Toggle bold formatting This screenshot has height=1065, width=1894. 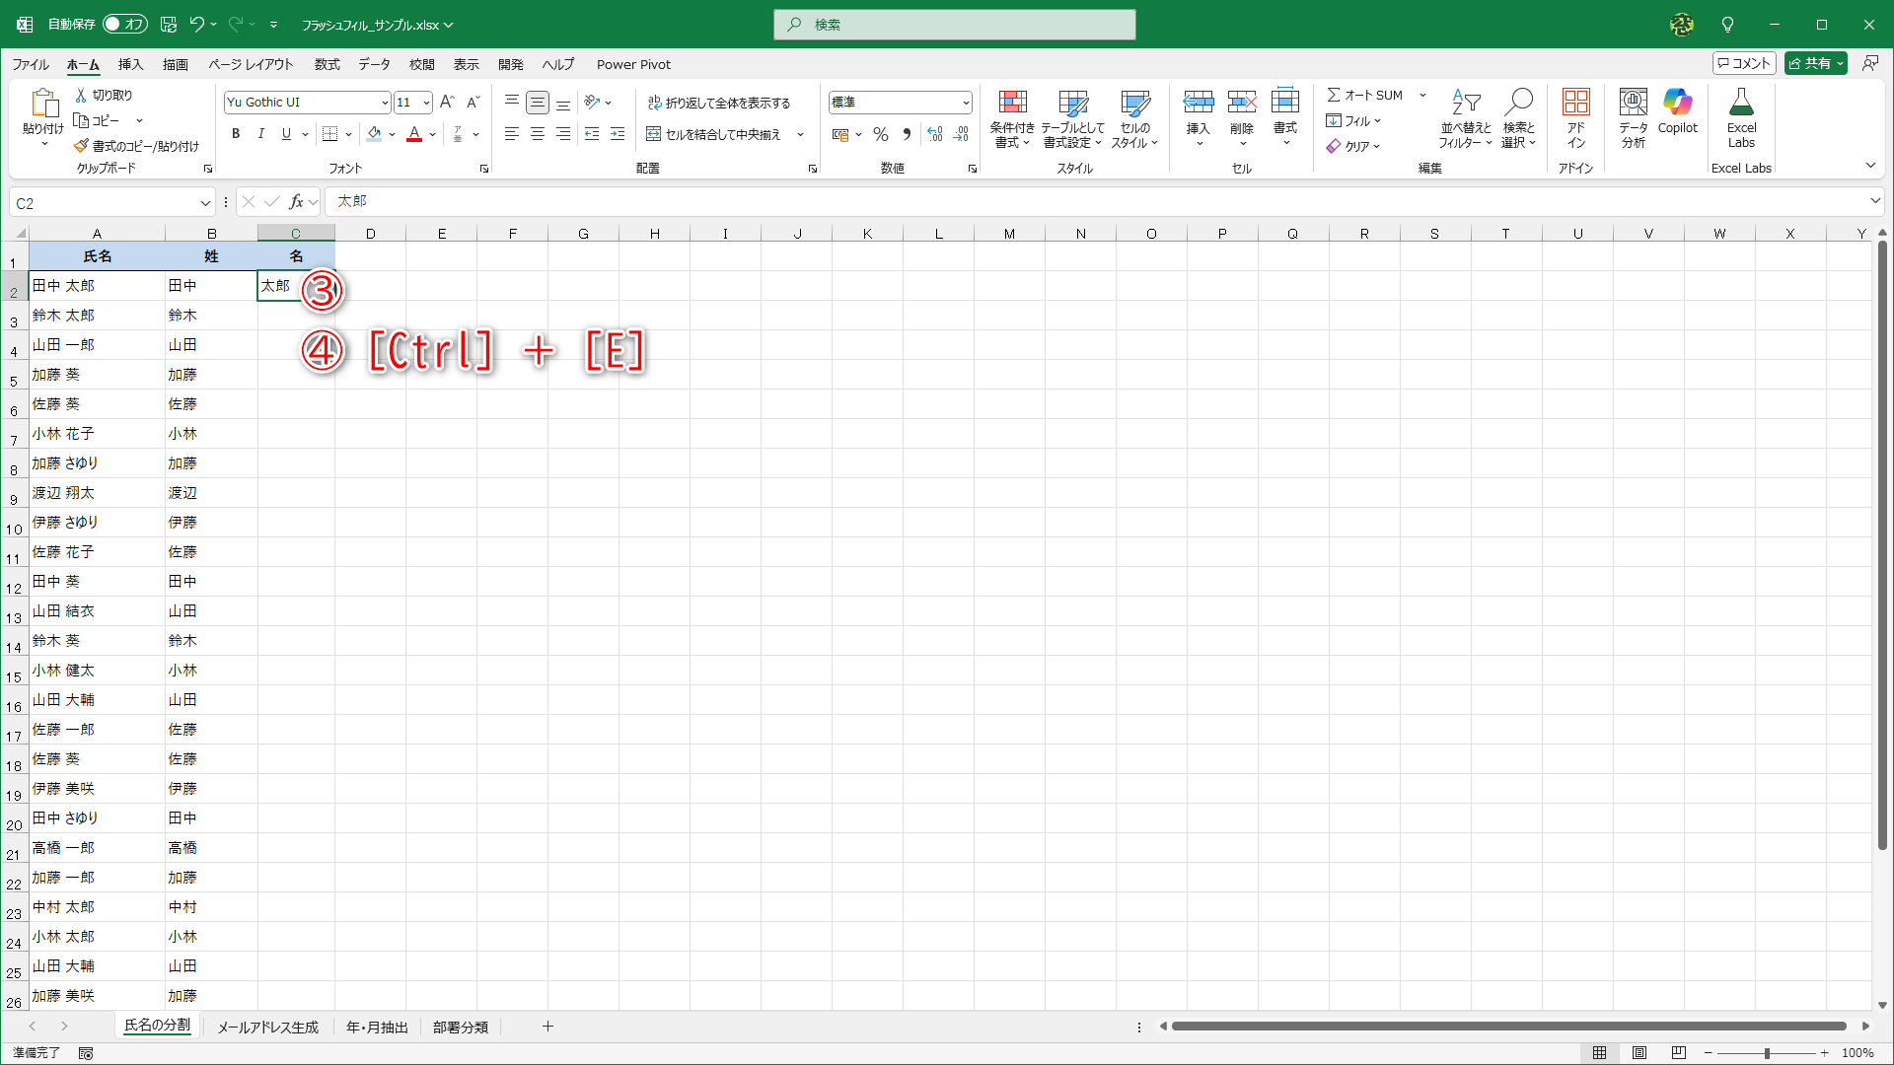coord(236,134)
